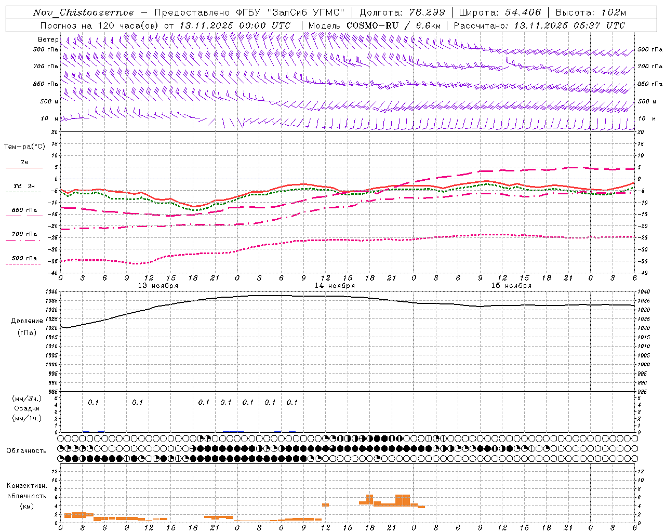Select the (гПа) unit under Давление
The image size is (665, 532).
pyautogui.click(x=26, y=333)
